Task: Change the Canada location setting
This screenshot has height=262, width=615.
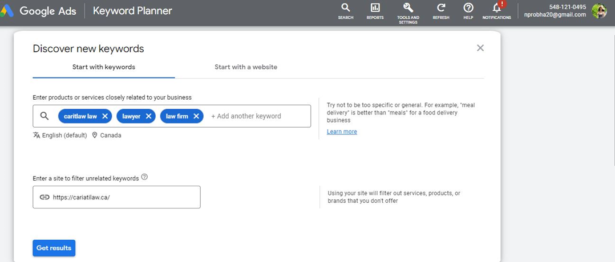Action: coord(107,135)
